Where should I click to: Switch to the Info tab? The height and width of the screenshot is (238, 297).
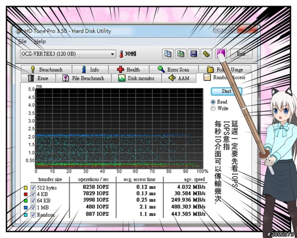click(x=90, y=69)
